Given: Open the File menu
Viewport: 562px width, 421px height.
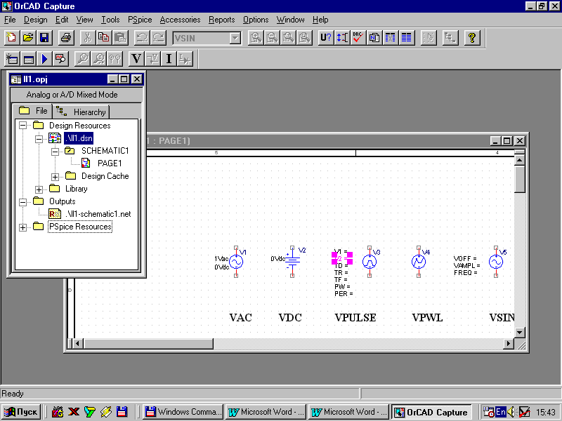Looking at the screenshot, I should (10, 20).
